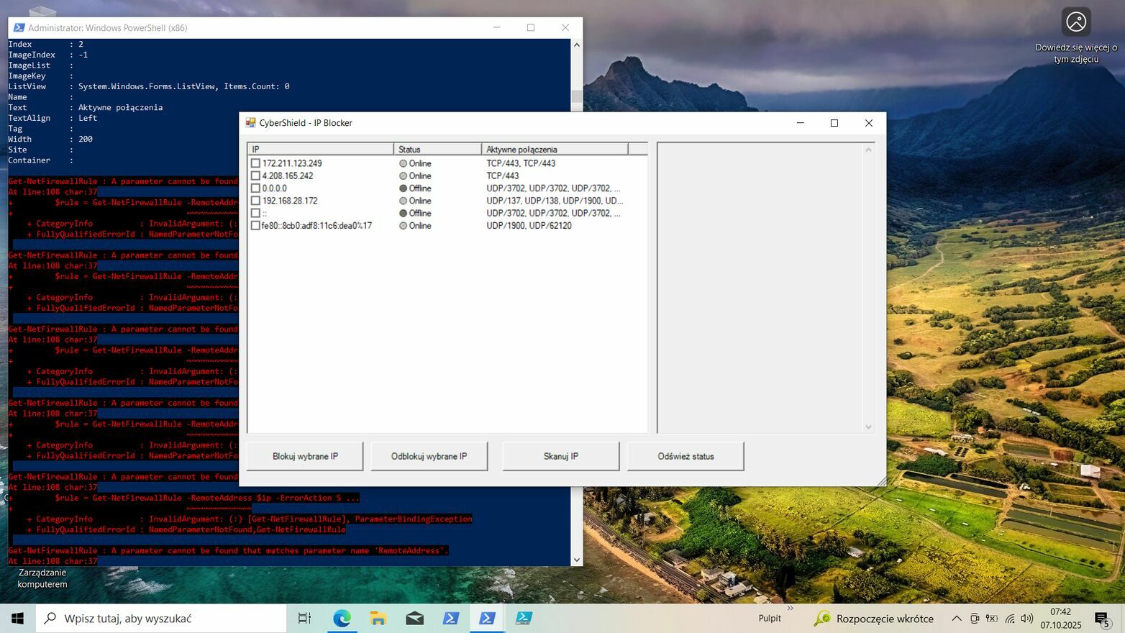Open the notification center icon

click(1102, 619)
